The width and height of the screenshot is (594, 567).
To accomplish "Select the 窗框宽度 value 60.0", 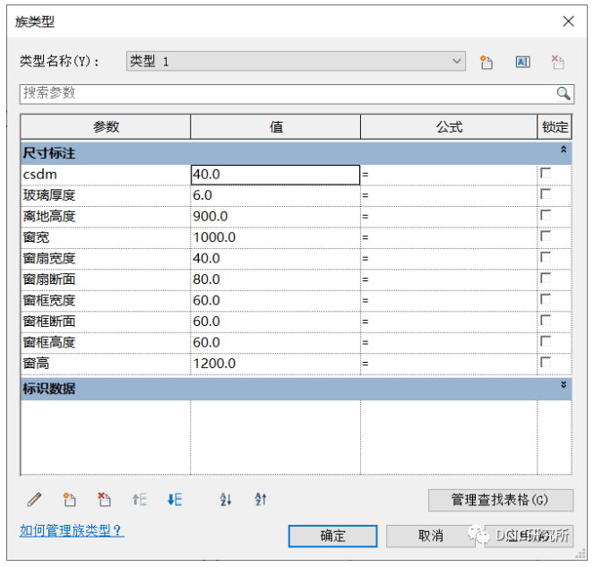I will coord(275,301).
